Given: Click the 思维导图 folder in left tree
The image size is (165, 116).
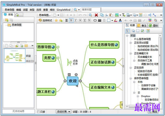Looking at the screenshot, I should (x=15, y=25).
